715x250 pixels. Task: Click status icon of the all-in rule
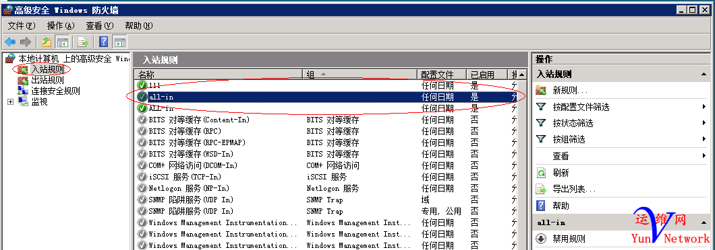pyautogui.click(x=142, y=97)
